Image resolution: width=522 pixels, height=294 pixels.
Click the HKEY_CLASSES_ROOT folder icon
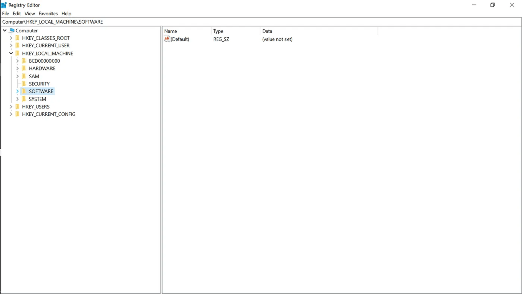point(17,38)
